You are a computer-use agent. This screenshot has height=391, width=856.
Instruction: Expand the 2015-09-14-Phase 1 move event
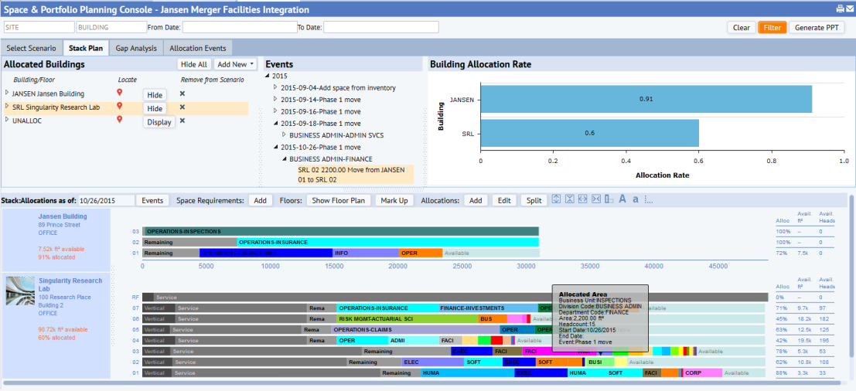[x=275, y=100]
